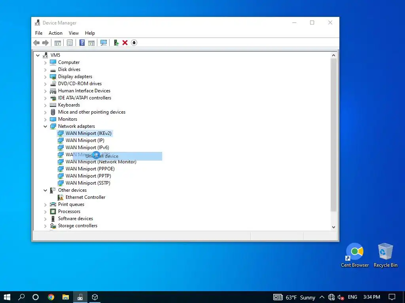Click the Disable device down-arrow icon
Screen dimensions: 405x303
(134, 43)
